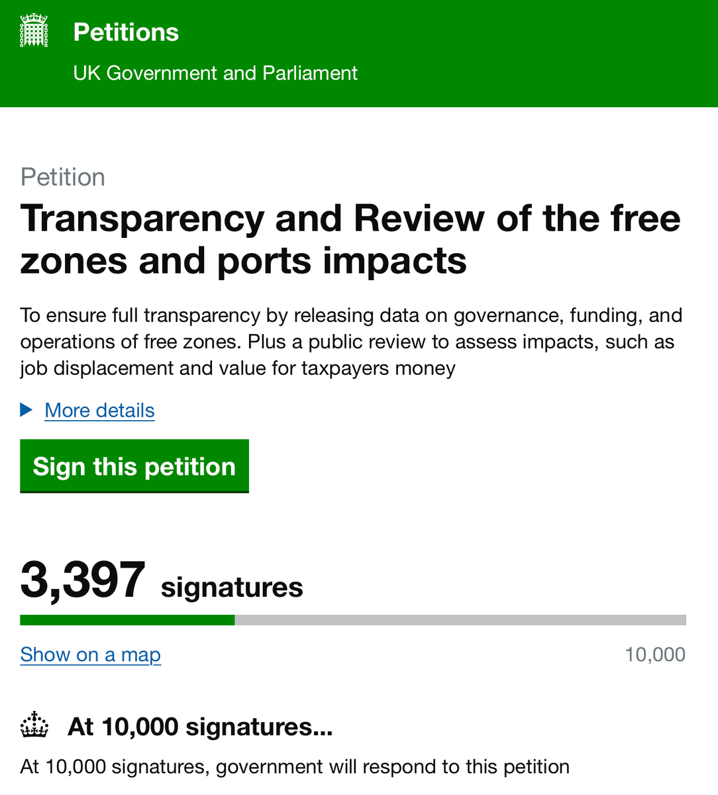
Task: Click the word signatures beside the count
Action: [x=232, y=588]
